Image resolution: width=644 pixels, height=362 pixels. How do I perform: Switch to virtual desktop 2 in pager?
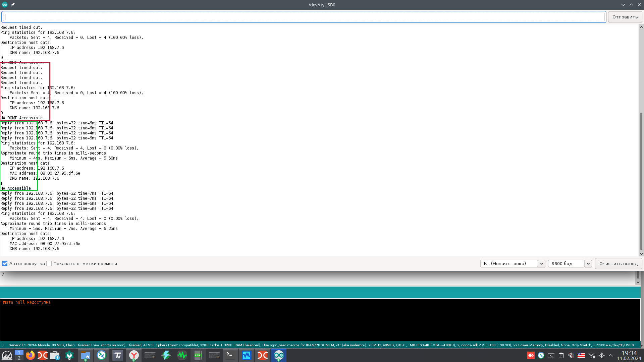point(19,358)
